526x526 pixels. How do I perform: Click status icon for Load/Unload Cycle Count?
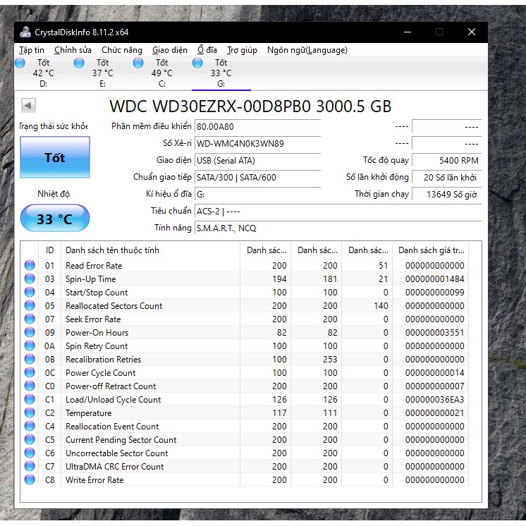30,399
